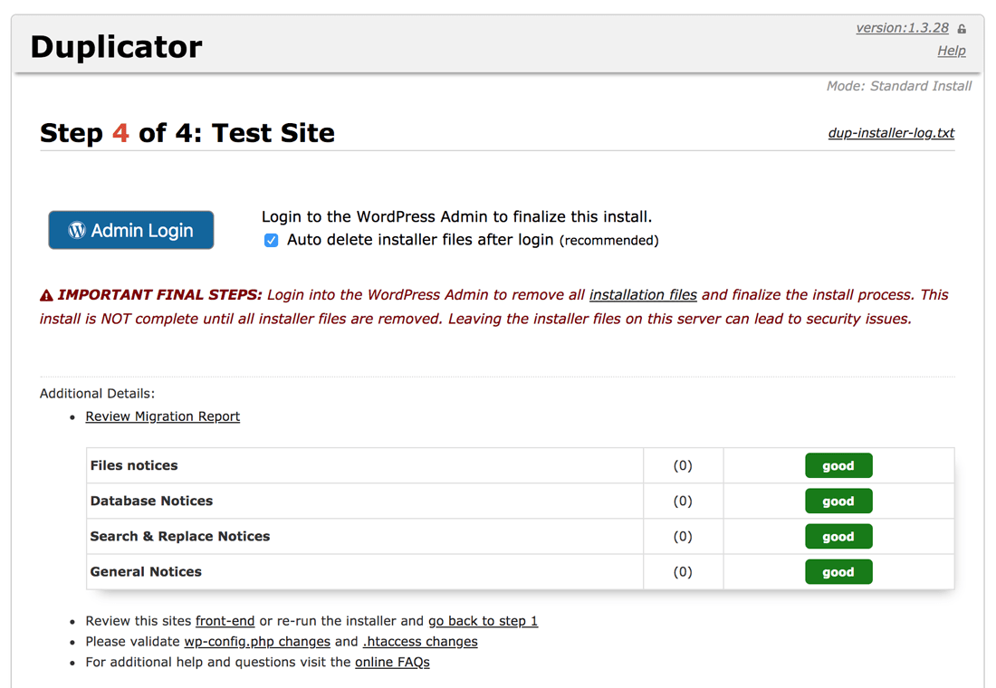
Task: Visit the online FAQs link
Action: 393,662
